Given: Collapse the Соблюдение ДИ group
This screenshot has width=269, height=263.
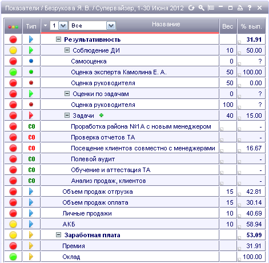Looking at the screenshot, I should coord(67,50).
